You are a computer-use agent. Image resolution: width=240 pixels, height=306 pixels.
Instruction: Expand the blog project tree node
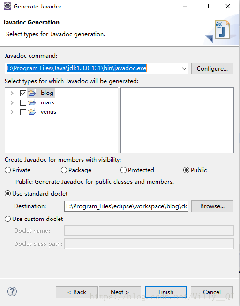(x=12, y=93)
